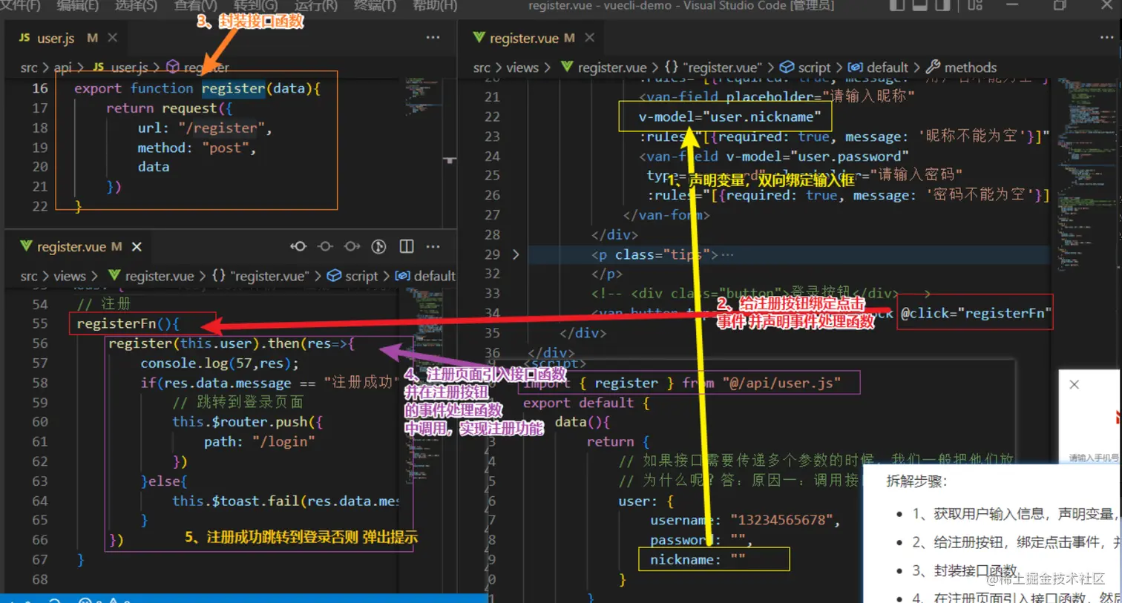Toggle secondary sidebar in title bar

(942, 5)
